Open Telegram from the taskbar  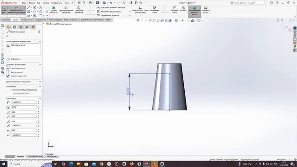(x=155, y=164)
